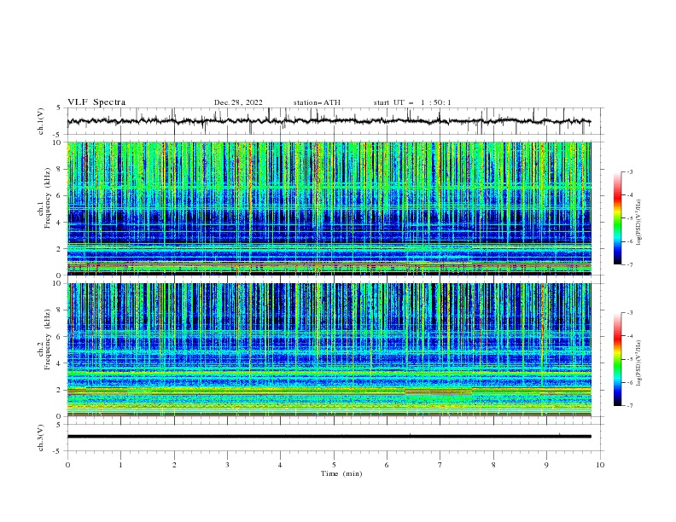
Task: Click time axis tick label "4"
Action: pos(280,465)
